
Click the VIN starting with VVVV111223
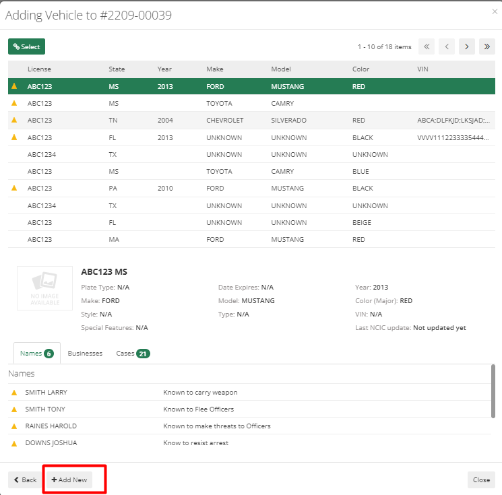tap(453, 137)
